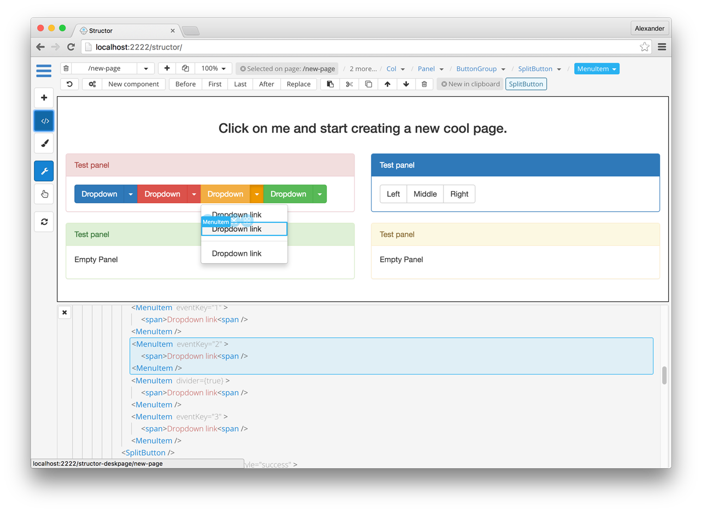Open the '2 more...' breadcrumb link
702x512 pixels.
pos(363,69)
